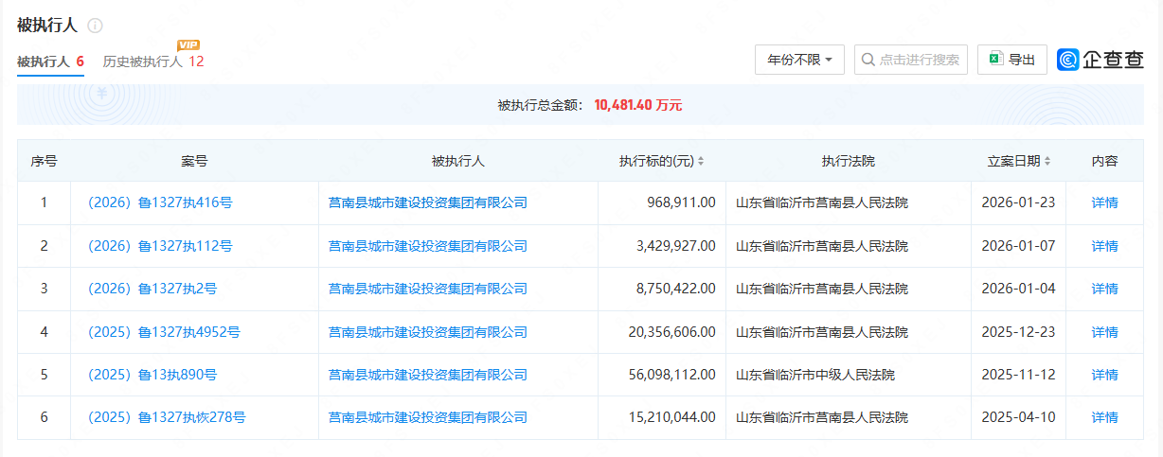The image size is (1163, 457).
Task: Open the 年份不限 year filter dropdown
Action: pyautogui.click(x=798, y=60)
